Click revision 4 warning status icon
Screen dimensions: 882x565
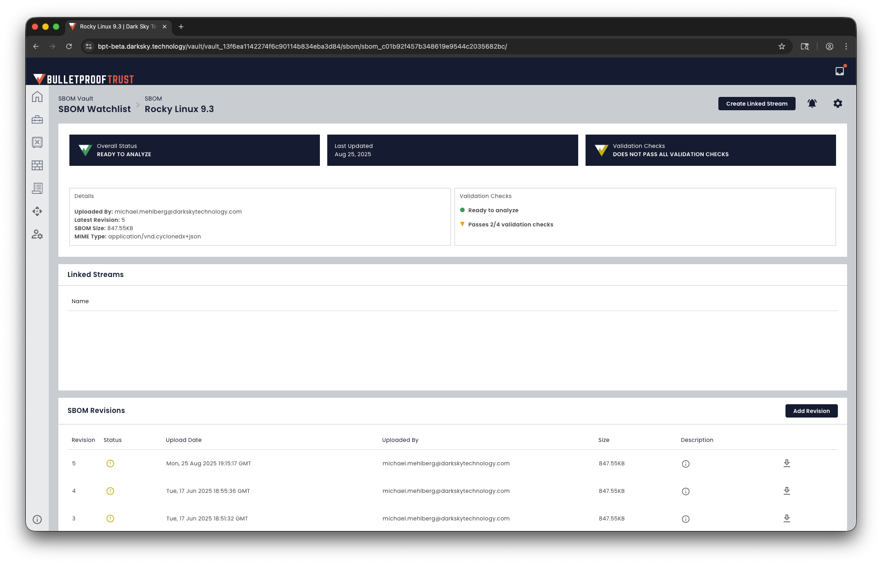click(110, 491)
